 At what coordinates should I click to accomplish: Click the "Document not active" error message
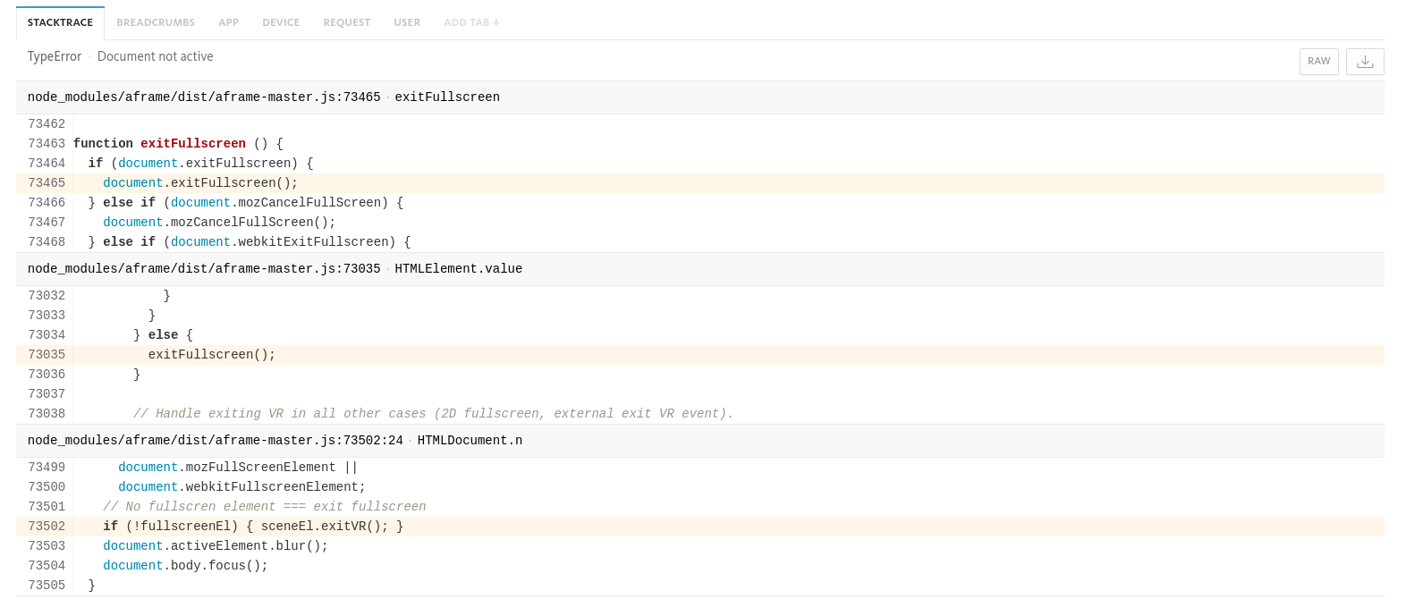155,56
